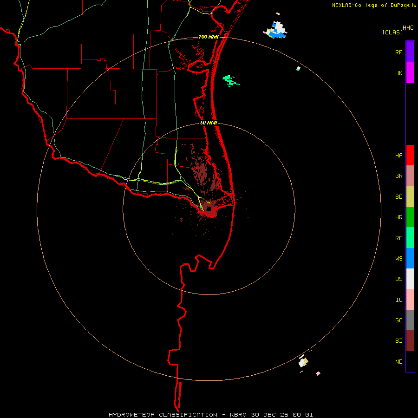Click the DS legend label text
Viewport: 418px width, 418px height.
tap(398, 279)
